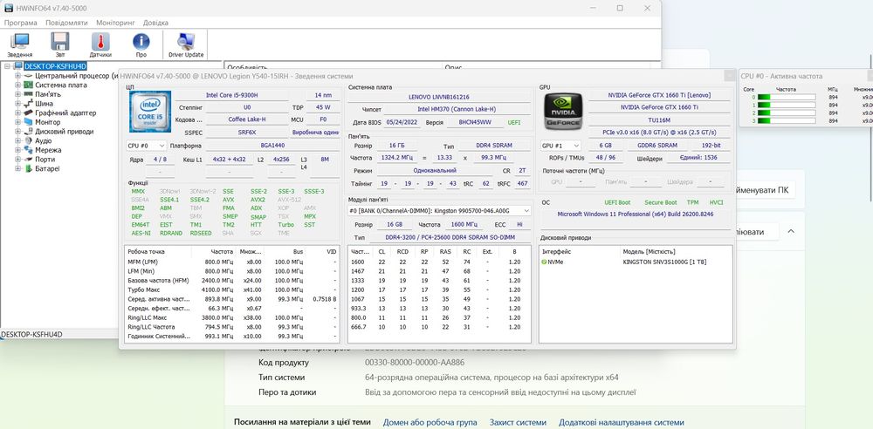This screenshot has width=873, height=429.
Task: Collapse the section using the Settings chevron-up arrow
Action: pyautogui.click(x=791, y=231)
